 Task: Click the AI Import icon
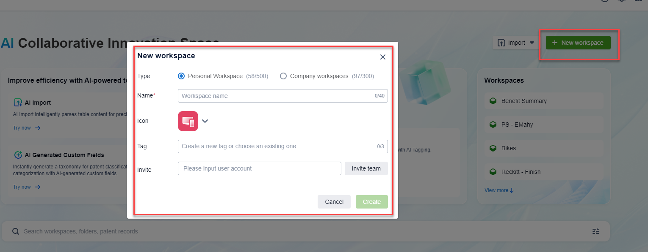[18, 103]
